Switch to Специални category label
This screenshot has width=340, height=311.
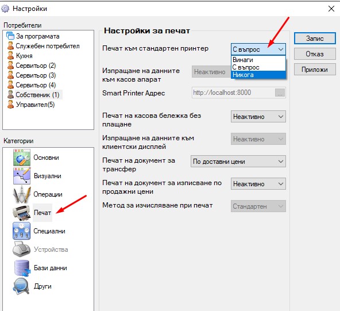pos(49,231)
